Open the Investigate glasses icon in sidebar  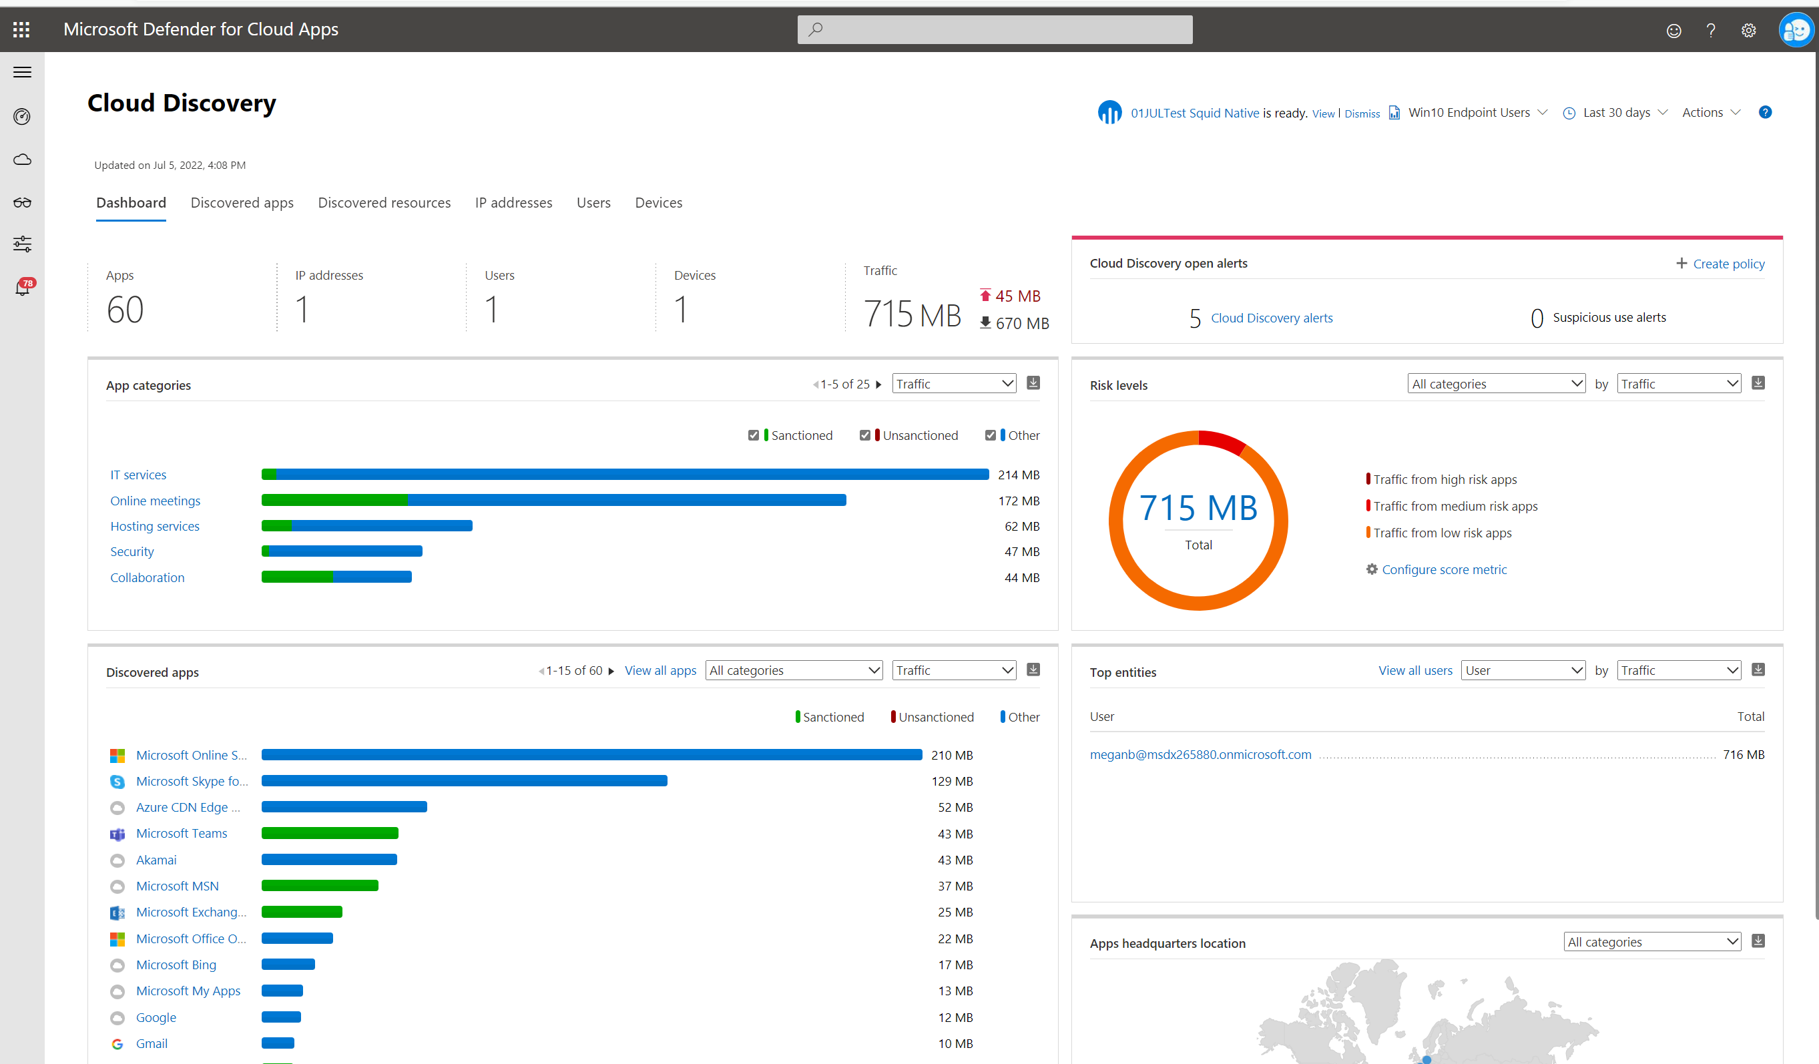(x=23, y=202)
